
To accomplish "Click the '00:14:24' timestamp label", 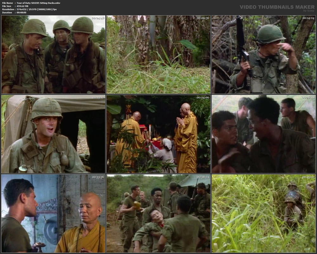I will click(x=308, y=18).
